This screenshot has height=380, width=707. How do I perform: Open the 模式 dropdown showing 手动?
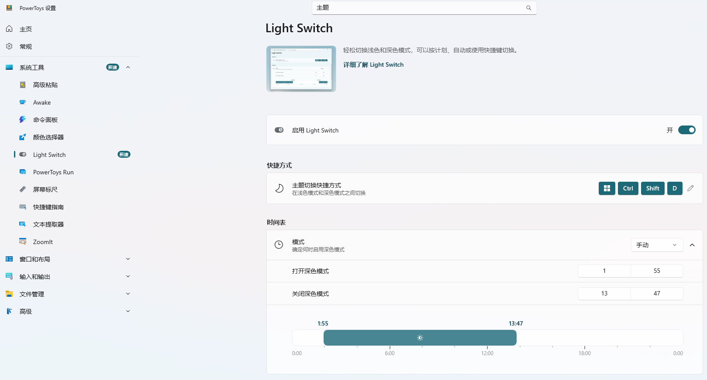point(656,245)
